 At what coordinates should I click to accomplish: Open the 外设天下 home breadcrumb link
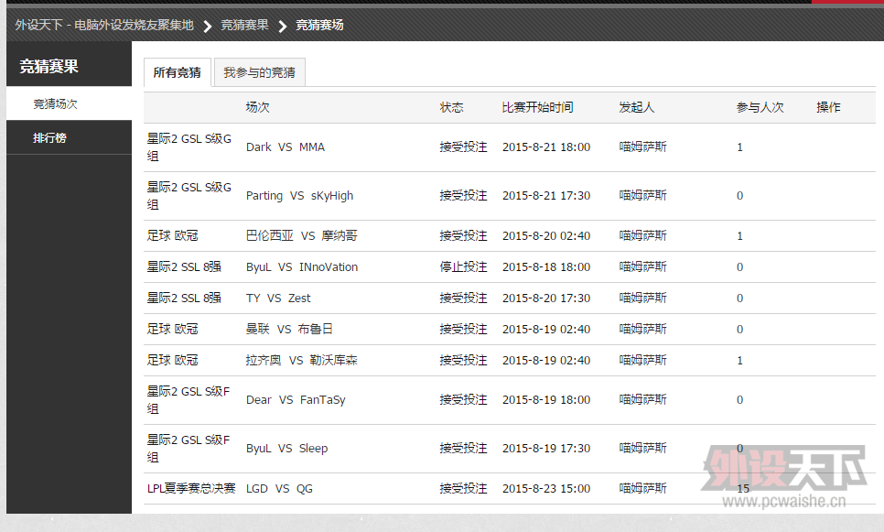[x=104, y=25]
